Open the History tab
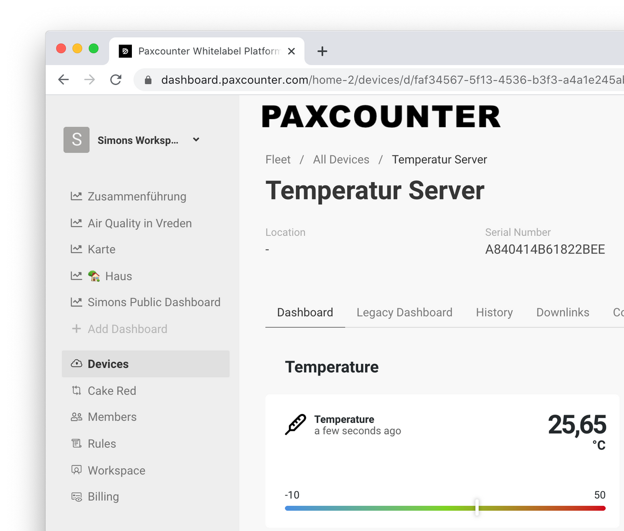Screen dimensions: 624x531 point(494,312)
